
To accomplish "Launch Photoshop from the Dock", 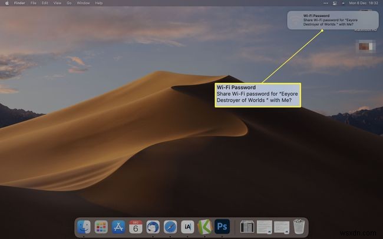I will point(222,226).
